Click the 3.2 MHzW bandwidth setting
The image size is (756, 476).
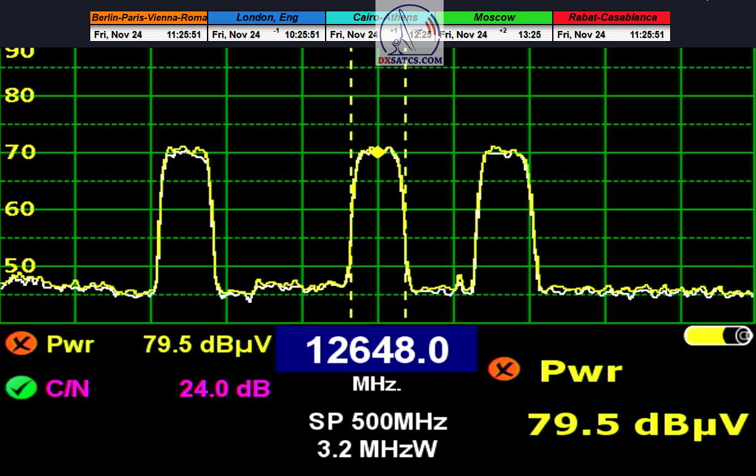[x=377, y=448]
